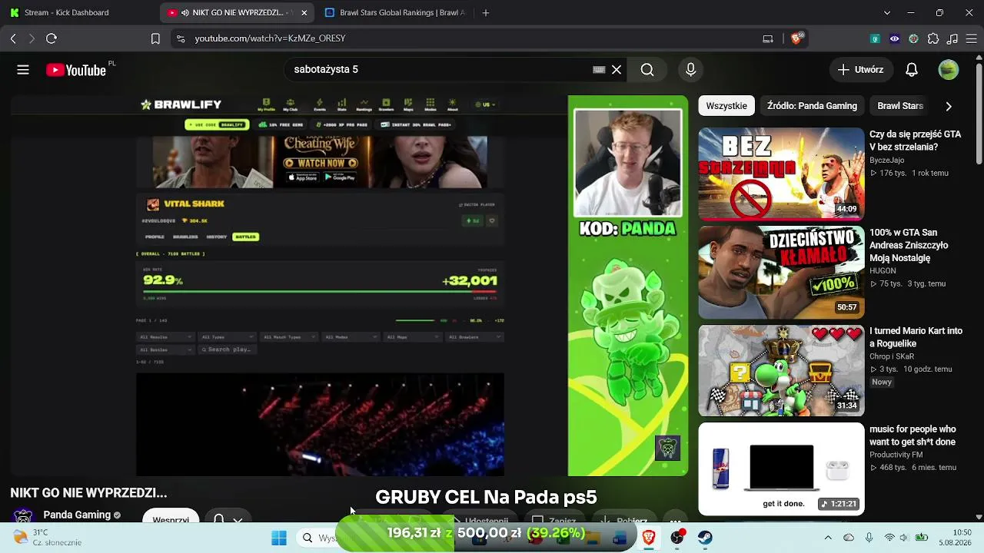Open the account avatar menu
Screen dimensions: 984x553
coord(949,70)
